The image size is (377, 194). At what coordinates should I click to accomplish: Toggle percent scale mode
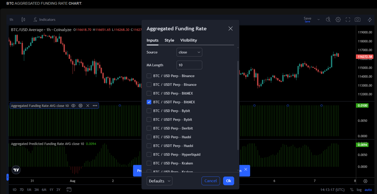[352, 190]
